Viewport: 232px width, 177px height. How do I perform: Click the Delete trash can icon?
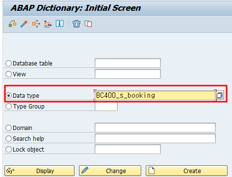click(77, 24)
